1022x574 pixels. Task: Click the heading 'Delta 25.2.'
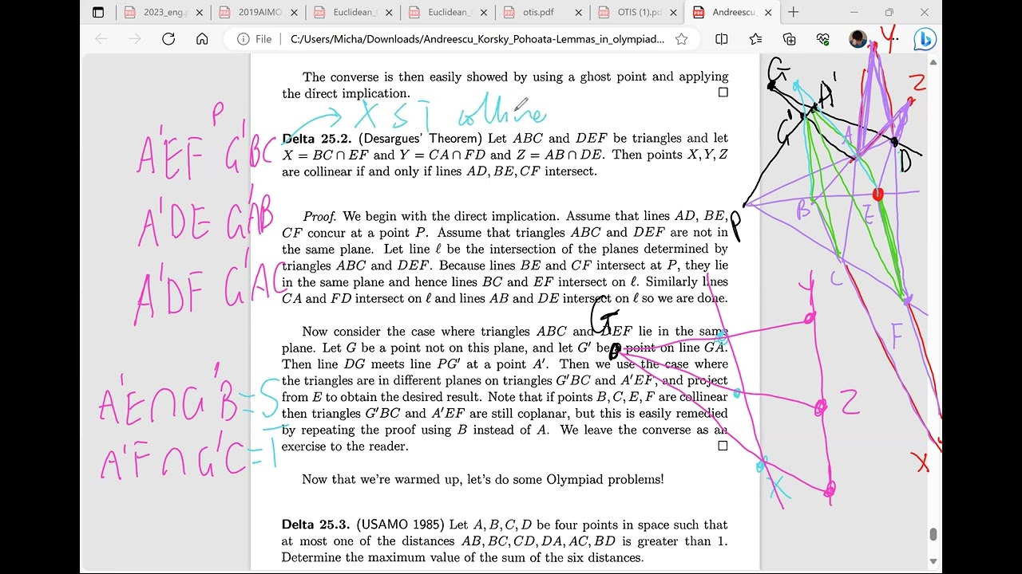(317, 139)
